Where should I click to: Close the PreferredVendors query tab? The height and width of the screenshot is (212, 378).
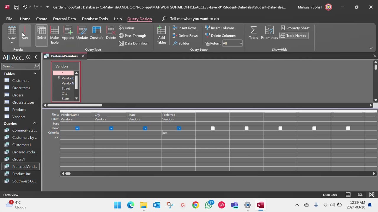pyautogui.click(x=83, y=56)
